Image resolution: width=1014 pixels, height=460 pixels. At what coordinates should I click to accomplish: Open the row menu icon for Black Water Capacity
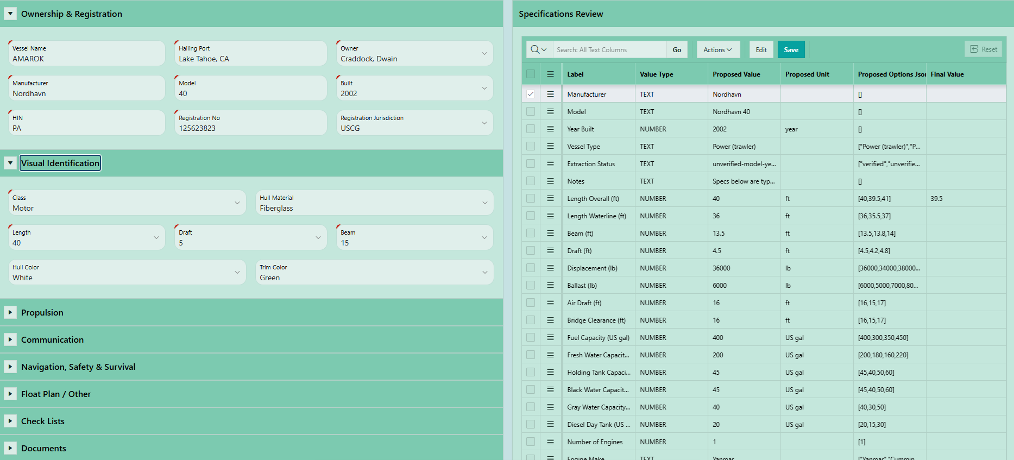pos(550,389)
